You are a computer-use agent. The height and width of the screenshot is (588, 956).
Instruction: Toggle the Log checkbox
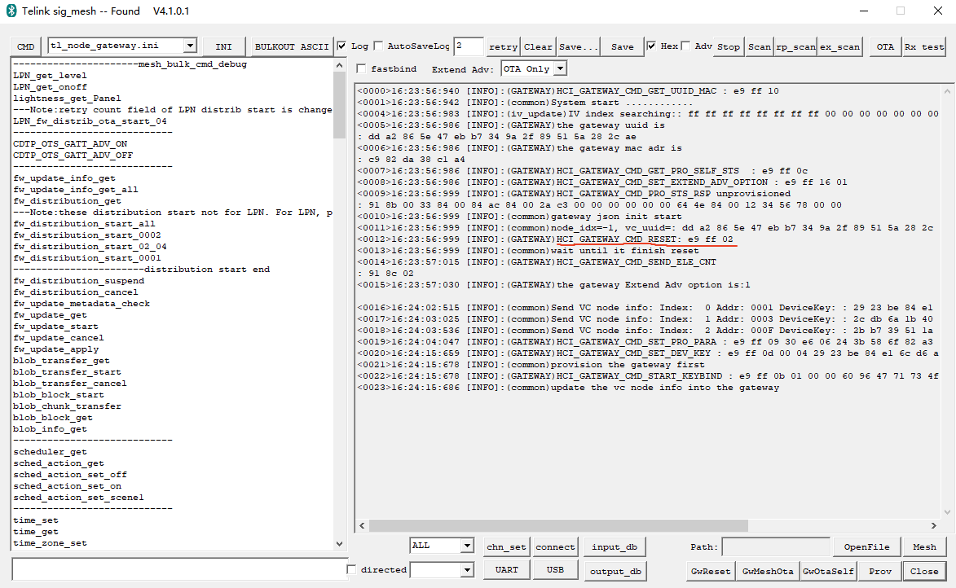(342, 46)
